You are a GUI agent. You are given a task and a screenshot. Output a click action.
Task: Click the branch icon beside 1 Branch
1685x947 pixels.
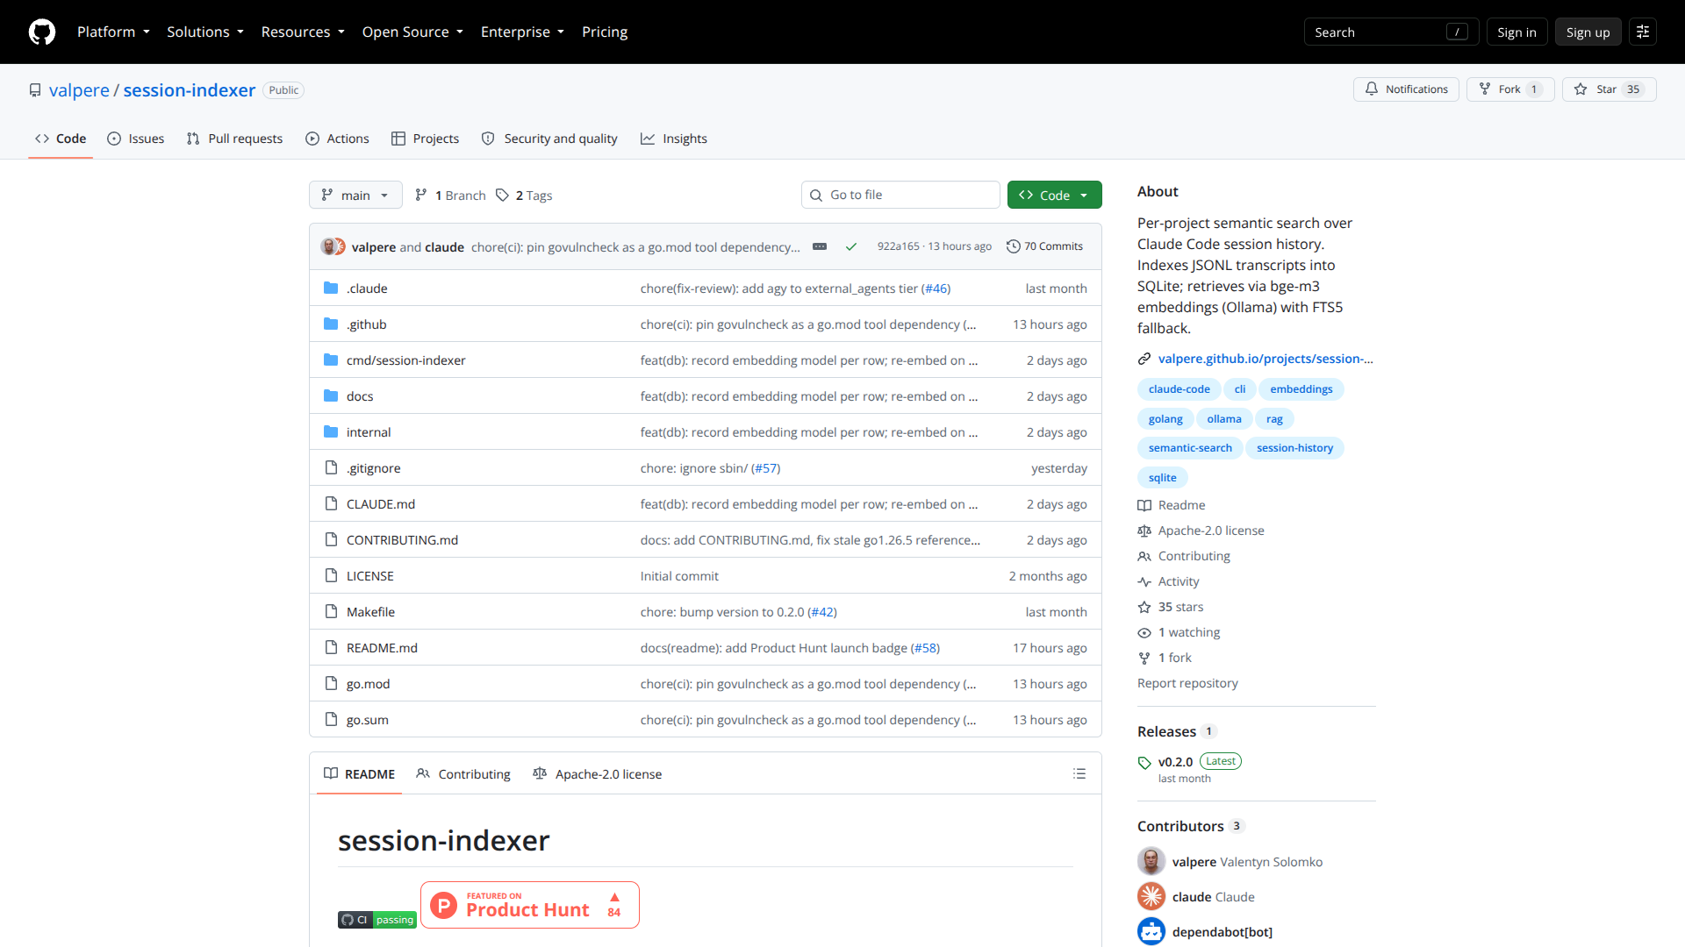click(421, 195)
